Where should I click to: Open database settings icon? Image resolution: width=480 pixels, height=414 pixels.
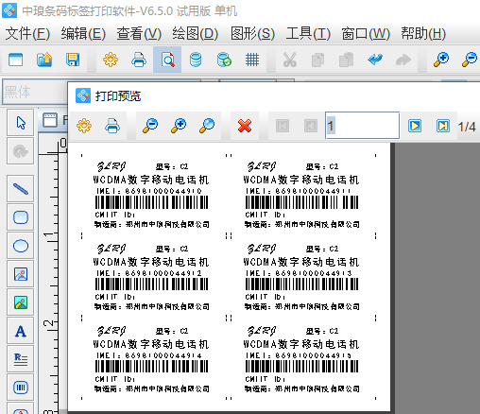coord(196,60)
